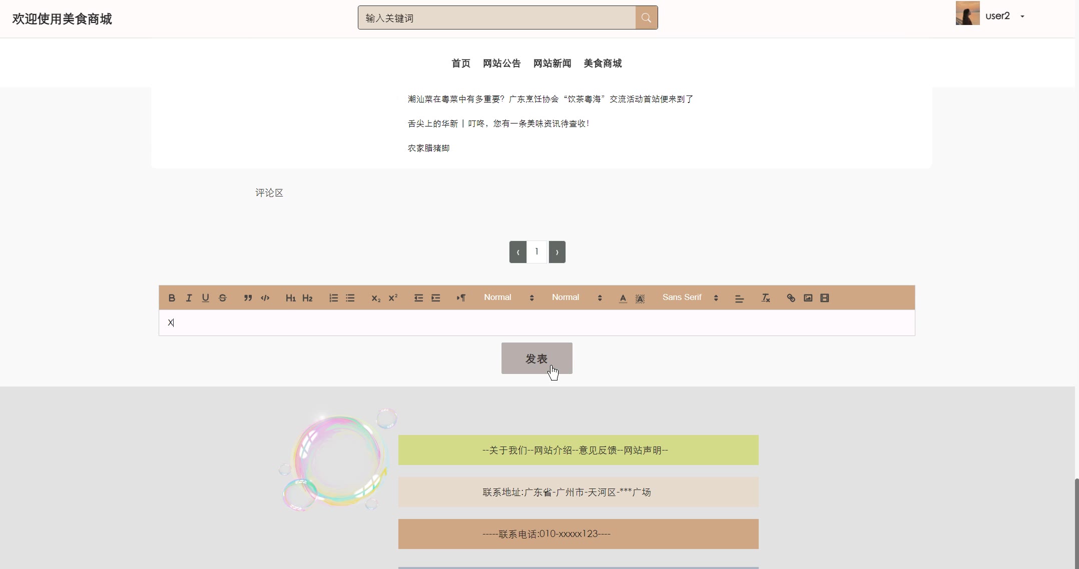Click the code block icon
The image size is (1079, 569).
tap(265, 298)
